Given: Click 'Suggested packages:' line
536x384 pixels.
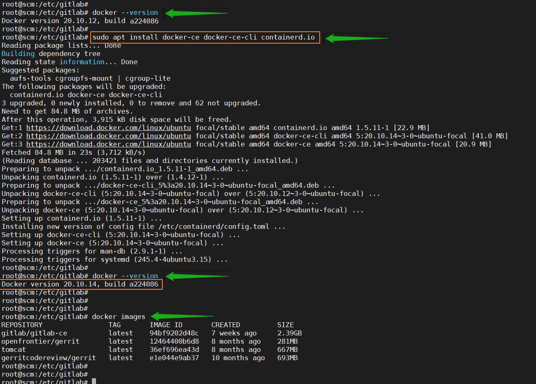Looking at the screenshot, I should click(x=41, y=70).
